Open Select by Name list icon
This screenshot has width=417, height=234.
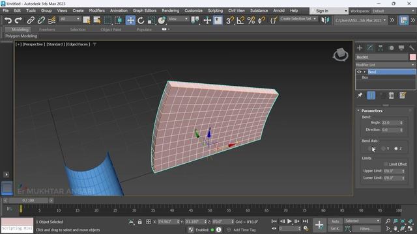tap(97, 20)
